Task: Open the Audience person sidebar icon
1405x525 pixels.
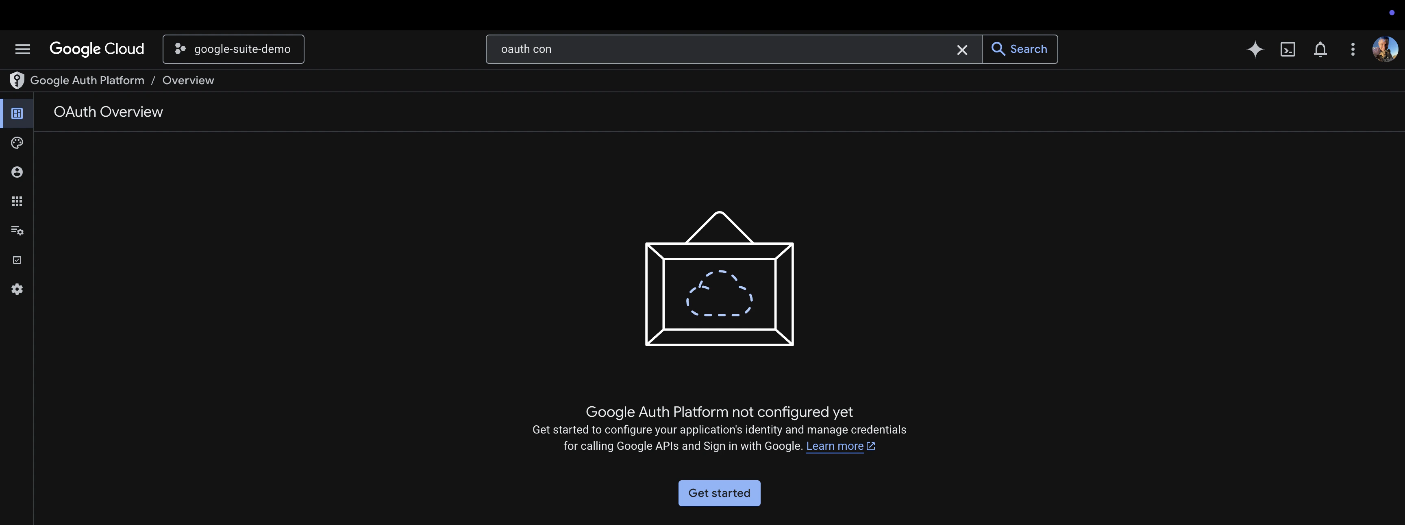Action: 17,172
